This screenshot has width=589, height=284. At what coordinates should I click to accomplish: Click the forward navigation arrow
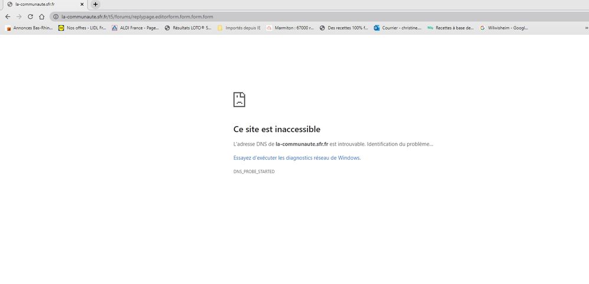pos(19,16)
